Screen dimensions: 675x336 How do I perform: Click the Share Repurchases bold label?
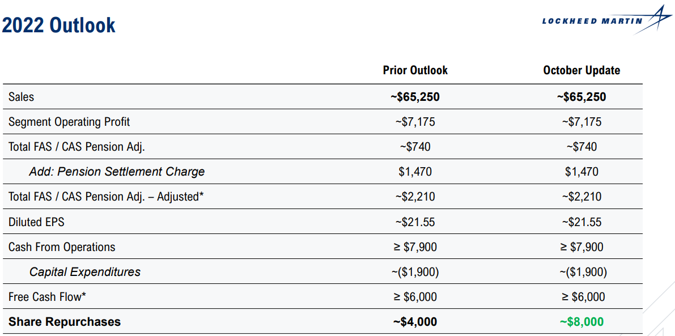[65, 322]
